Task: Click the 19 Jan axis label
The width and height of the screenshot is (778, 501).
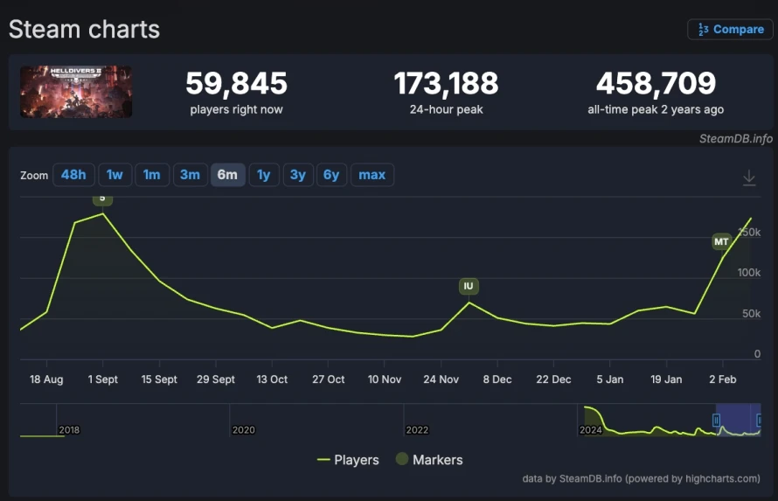Action: 666,379
